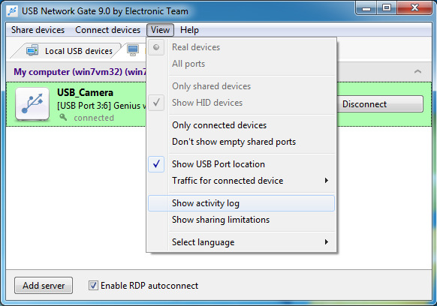
Task: Minimize the USB Network Gate window
Action: tap(366, 8)
